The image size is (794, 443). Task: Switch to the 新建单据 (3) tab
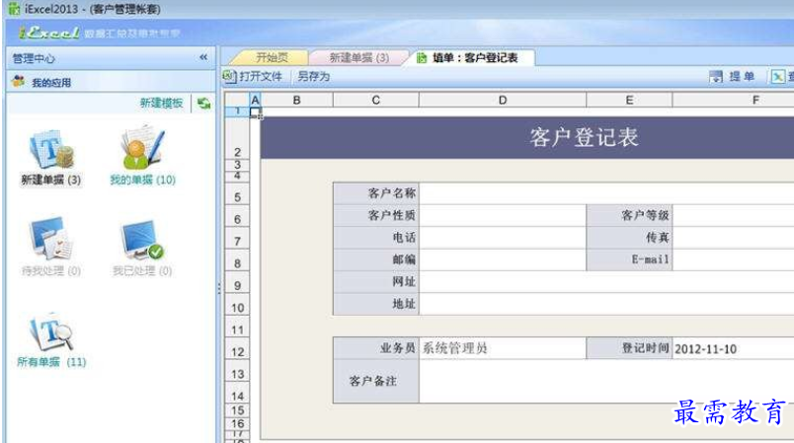pos(359,57)
